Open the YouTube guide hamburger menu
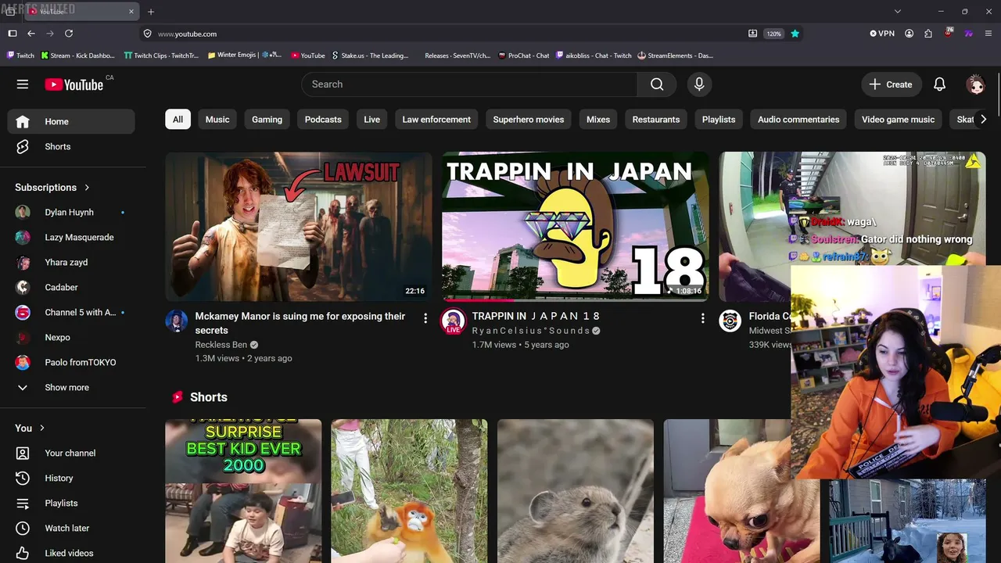The height and width of the screenshot is (563, 1001). 23,84
